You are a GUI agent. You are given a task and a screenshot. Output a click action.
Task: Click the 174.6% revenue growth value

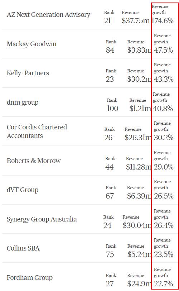tap(163, 20)
